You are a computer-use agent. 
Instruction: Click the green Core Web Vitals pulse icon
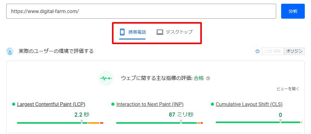tap(106, 78)
